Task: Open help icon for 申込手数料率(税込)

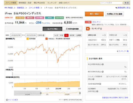Action: click(103, 64)
